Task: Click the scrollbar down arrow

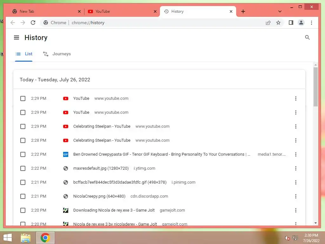Action: tap(315, 223)
